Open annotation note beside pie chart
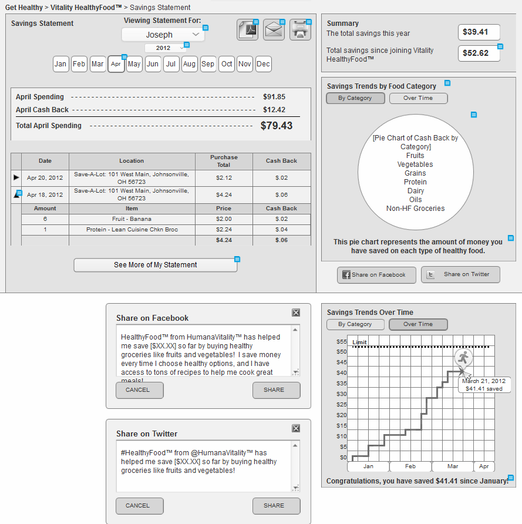522x524 pixels. 474,115
